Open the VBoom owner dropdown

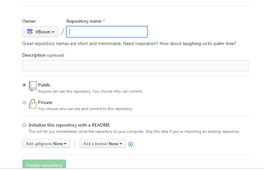(40, 32)
